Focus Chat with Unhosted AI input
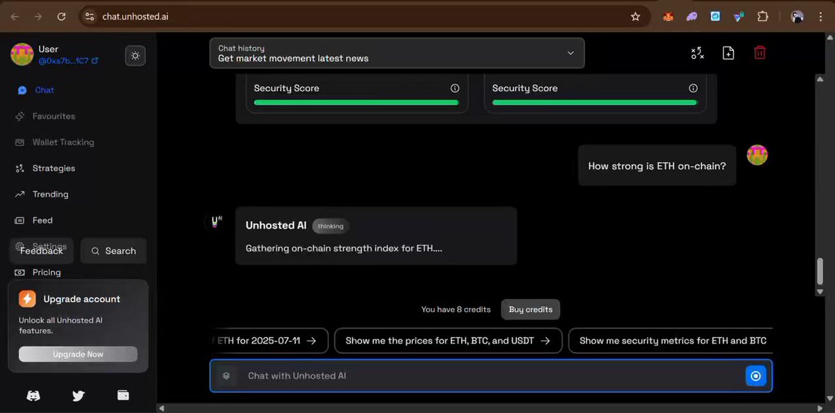The width and height of the screenshot is (835, 413). [490, 375]
